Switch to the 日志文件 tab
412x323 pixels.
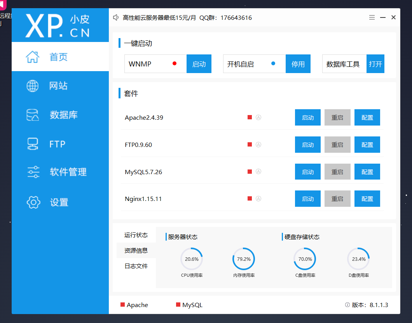[x=136, y=266]
